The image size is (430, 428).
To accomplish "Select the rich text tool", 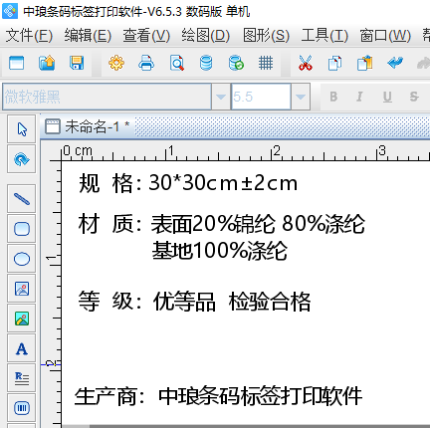I will pyautogui.click(x=22, y=378).
